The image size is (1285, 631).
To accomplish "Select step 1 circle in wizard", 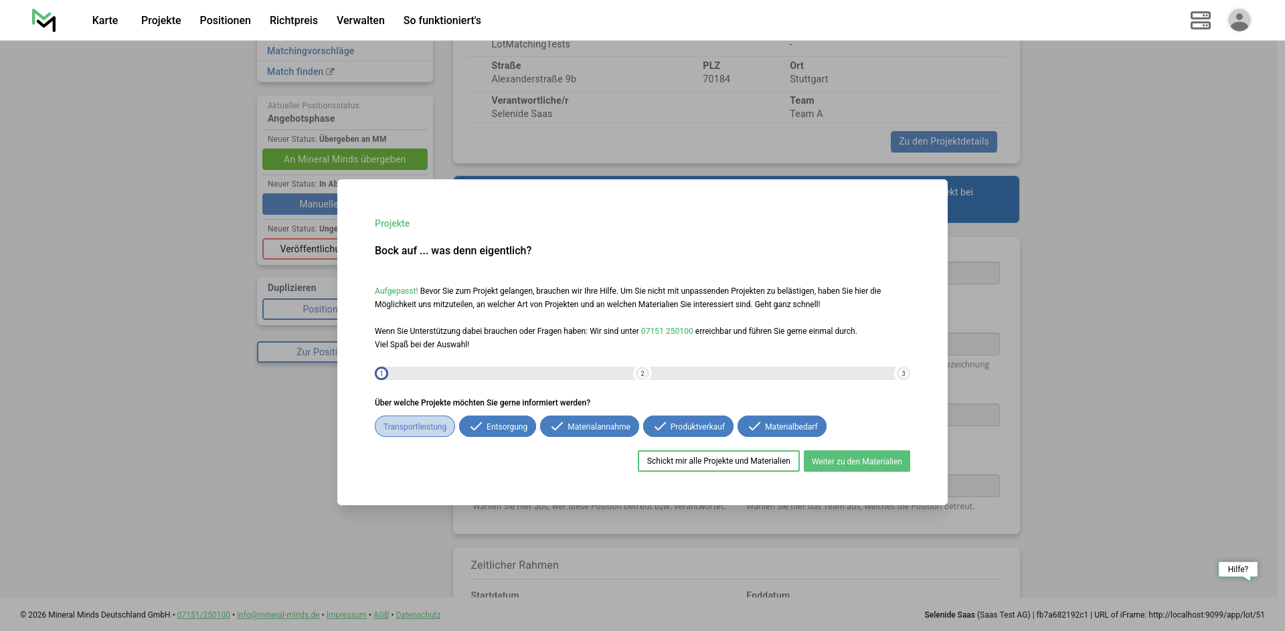I will [x=381, y=373].
